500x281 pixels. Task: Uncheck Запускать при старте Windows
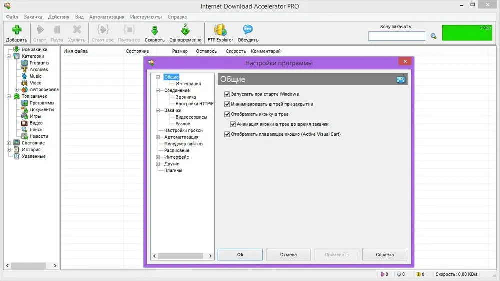point(227,94)
